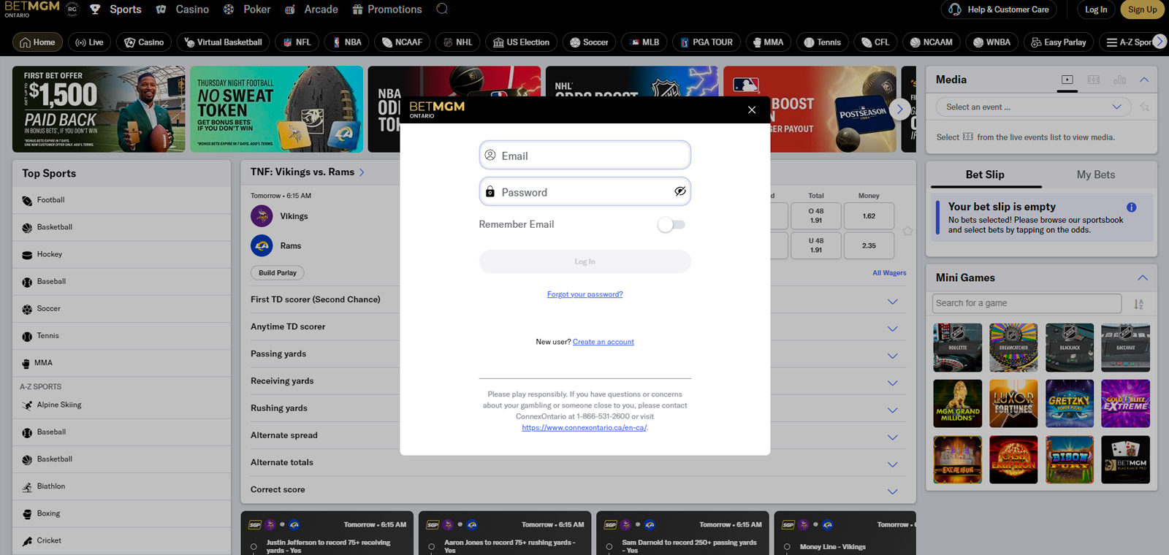Open Biathlon in A-Z Sports
Viewport: 1169px width, 555px height.
121,486
